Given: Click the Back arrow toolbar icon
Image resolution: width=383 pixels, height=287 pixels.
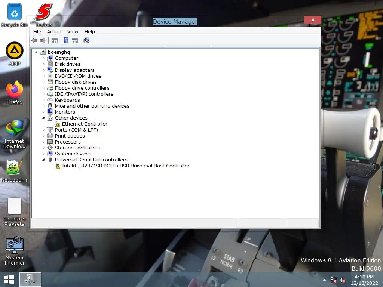Looking at the screenshot, I should tap(34, 40).
